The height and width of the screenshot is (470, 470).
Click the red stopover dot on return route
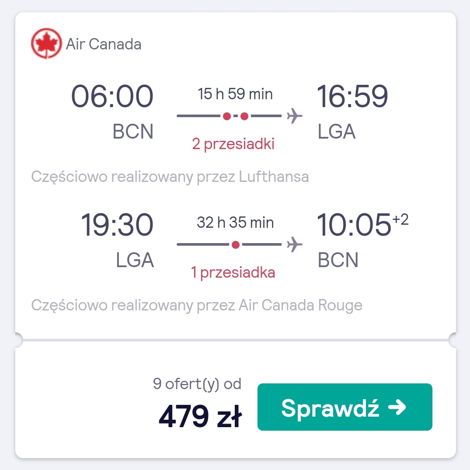tap(236, 244)
